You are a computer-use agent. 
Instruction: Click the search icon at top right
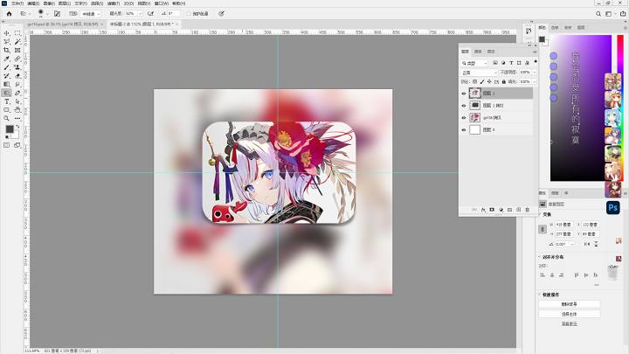coord(598,14)
